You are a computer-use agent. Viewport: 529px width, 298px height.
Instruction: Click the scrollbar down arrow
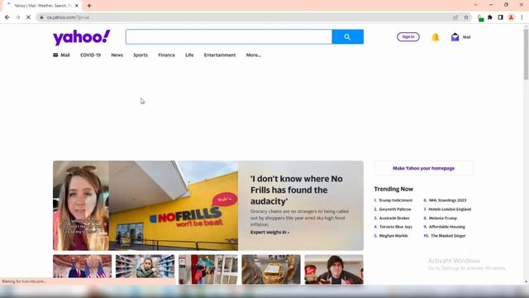[x=526, y=281]
